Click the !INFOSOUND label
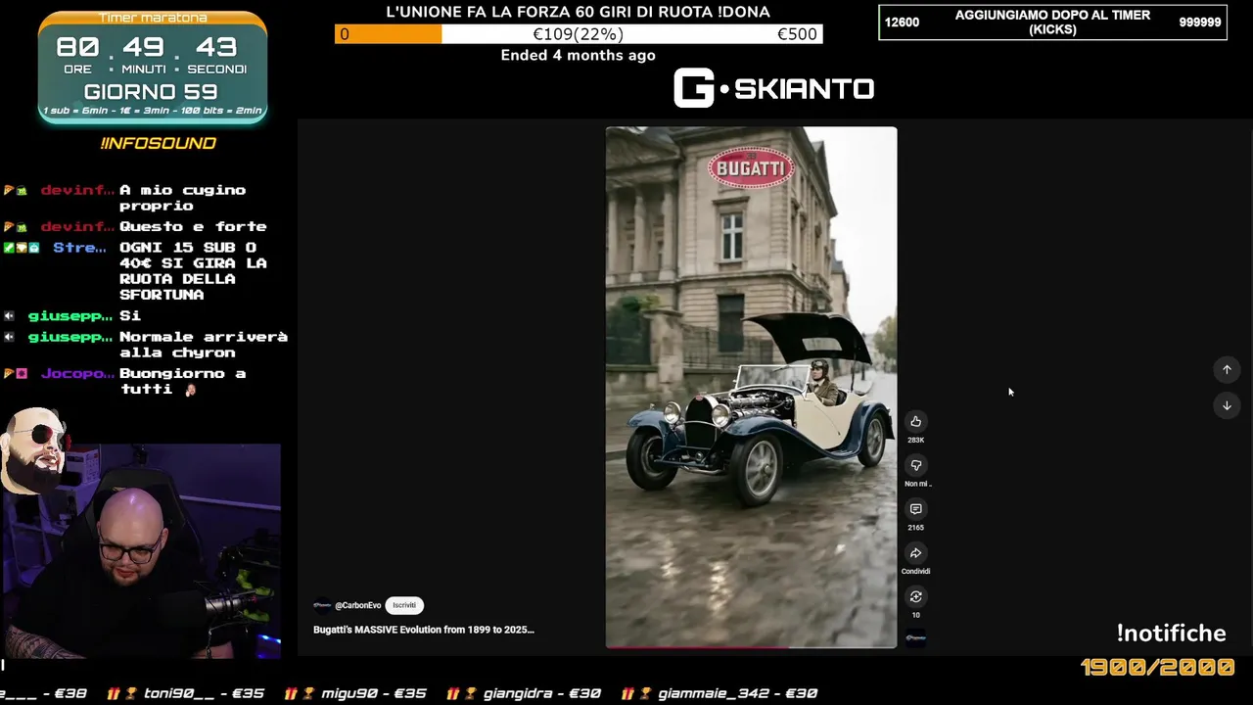This screenshot has width=1253, height=705. tap(158, 143)
